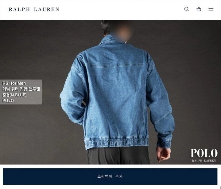Click the Ralph Lauren header logo
221x189 pixels.
pyautogui.click(x=34, y=9)
